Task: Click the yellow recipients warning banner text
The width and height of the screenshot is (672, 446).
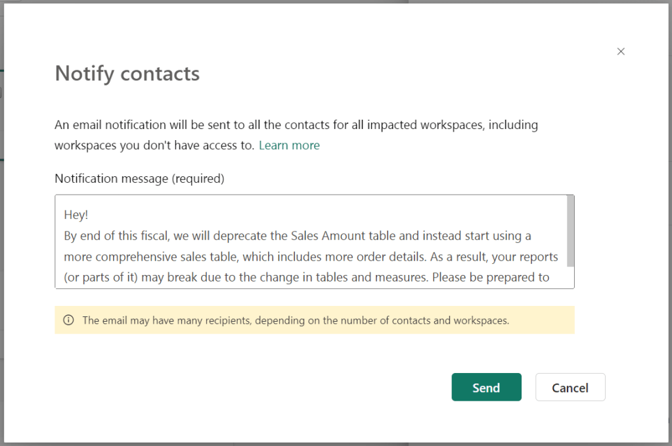Action: [296, 320]
